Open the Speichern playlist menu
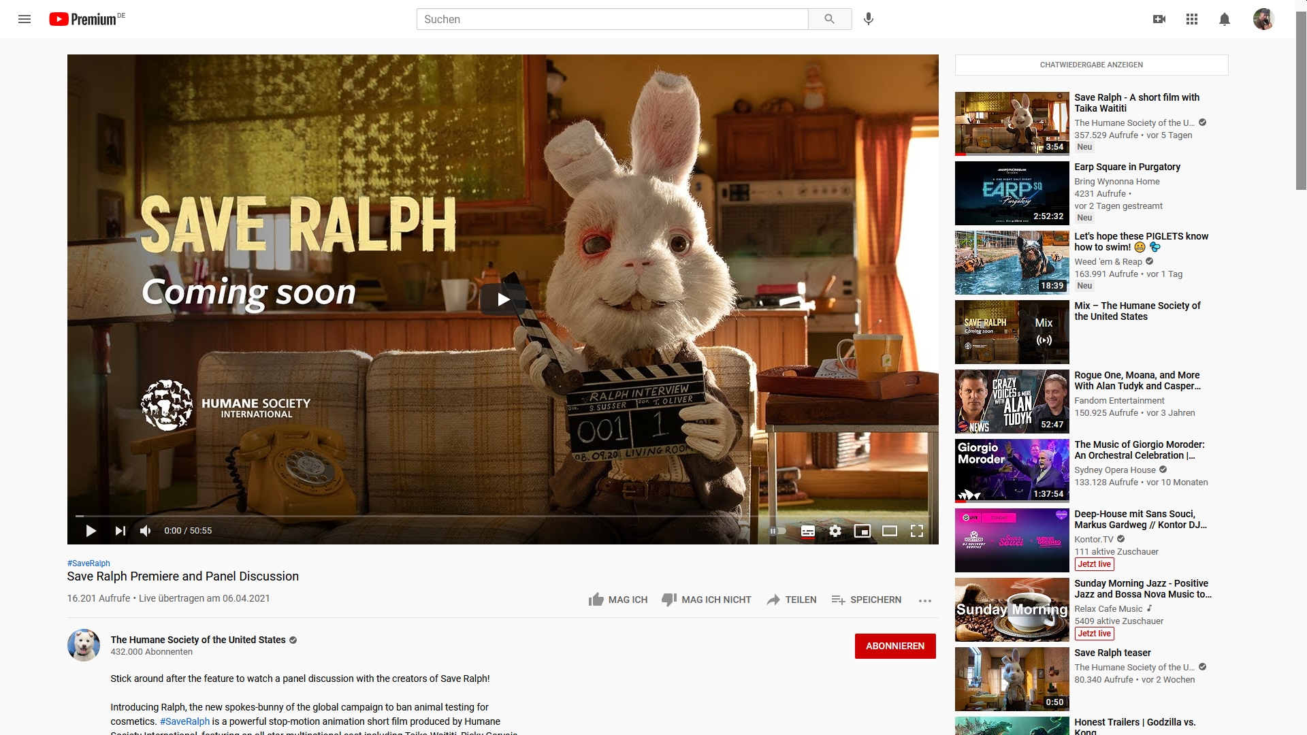 (x=866, y=600)
